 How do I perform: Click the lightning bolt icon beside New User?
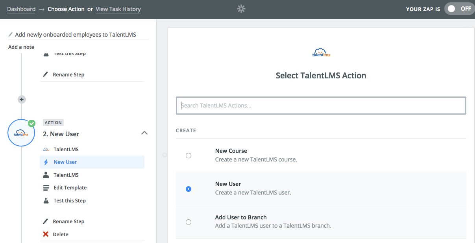[46, 162]
